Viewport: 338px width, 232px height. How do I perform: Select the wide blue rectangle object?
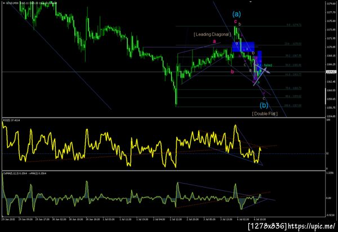[243, 47]
